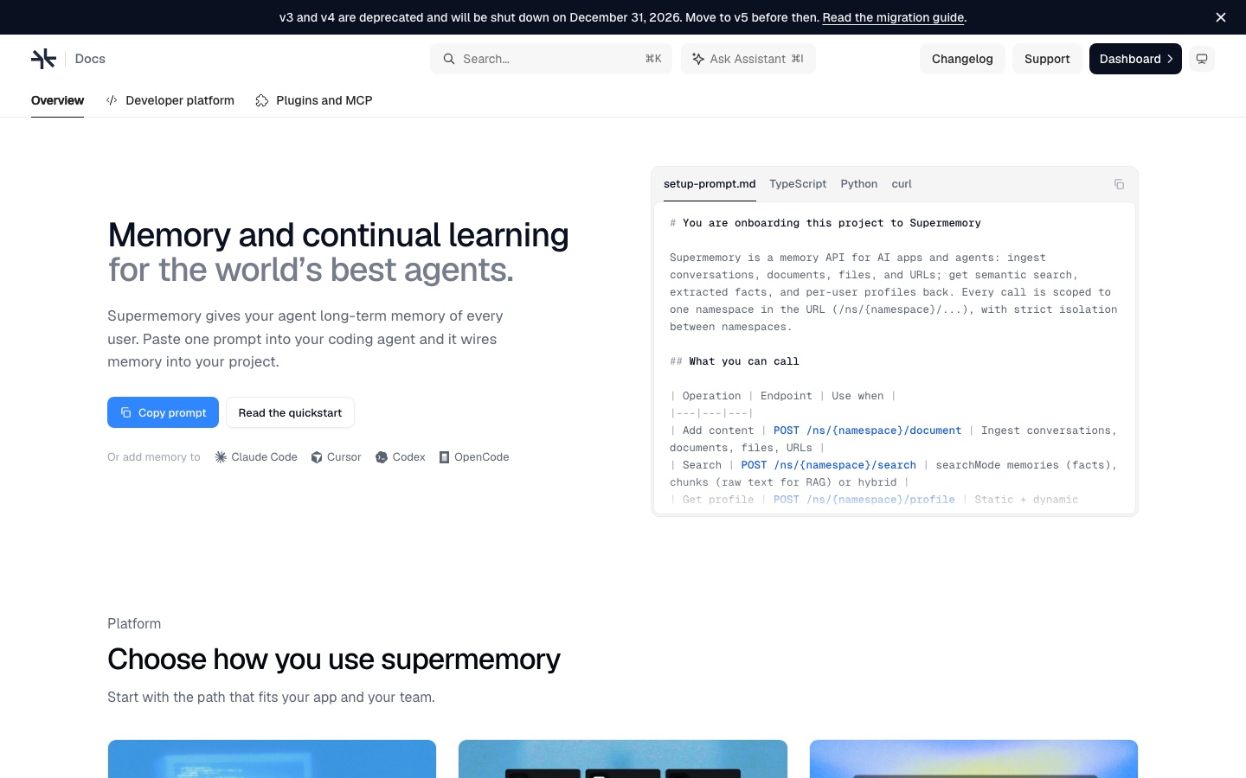This screenshot has width=1246, height=778.
Task: Click the Docs label beside the logo
Action: pyautogui.click(x=90, y=59)
